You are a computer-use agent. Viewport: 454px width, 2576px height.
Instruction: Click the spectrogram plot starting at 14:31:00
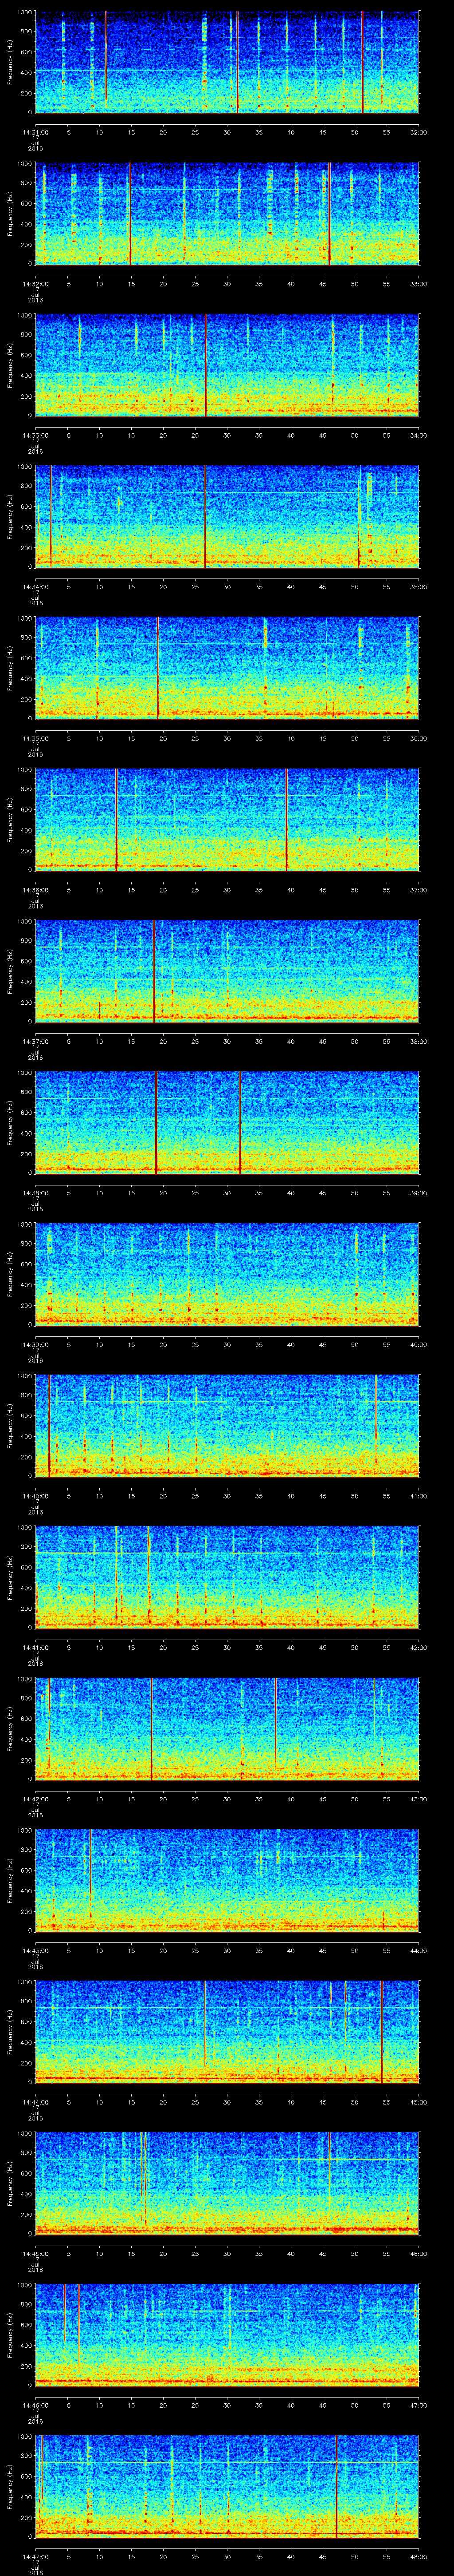coord(227,62)
